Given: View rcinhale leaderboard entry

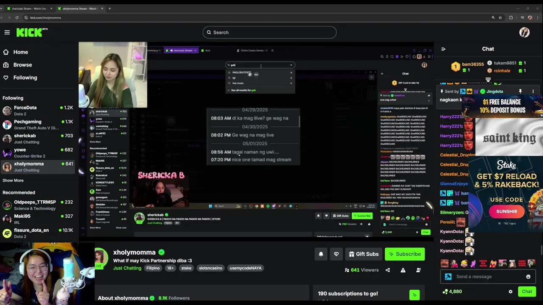Looking at the screenshot, I should 507,71.
